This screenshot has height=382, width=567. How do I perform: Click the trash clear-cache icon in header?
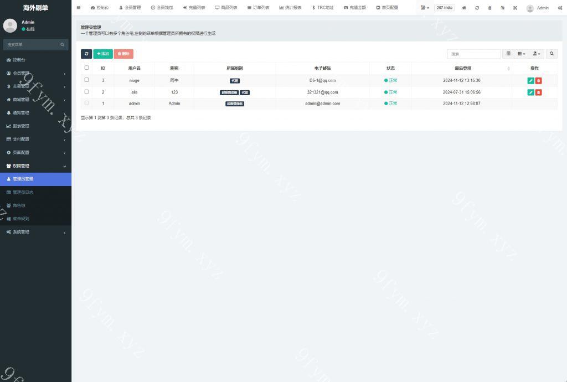tap(489, 8)
